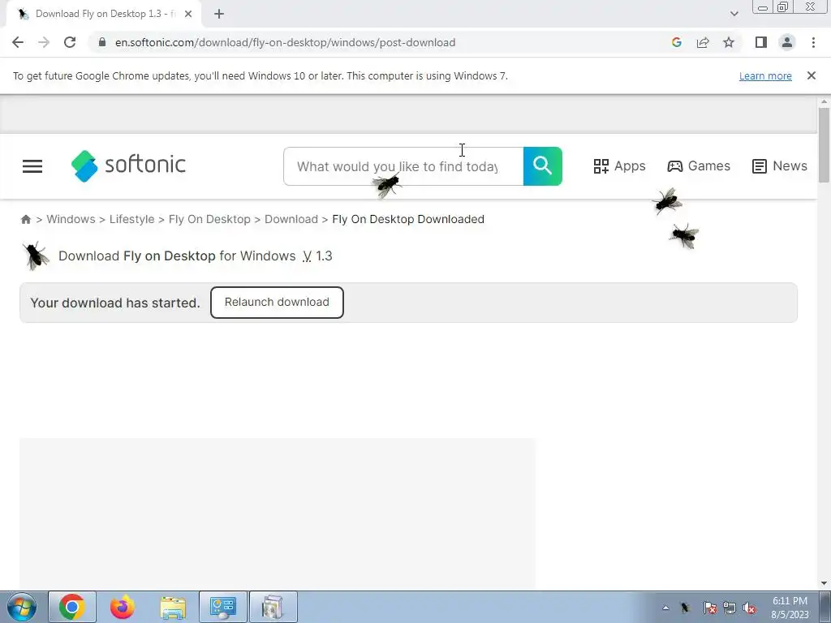
Task: Open the Chrome profile avatar
Action: [787, 42]
